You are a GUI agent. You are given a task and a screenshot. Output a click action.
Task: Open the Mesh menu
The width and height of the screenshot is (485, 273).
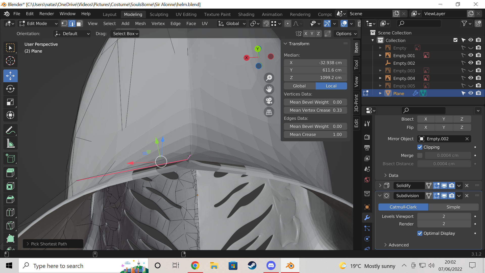pyautogui.click(x=140, y=24)
